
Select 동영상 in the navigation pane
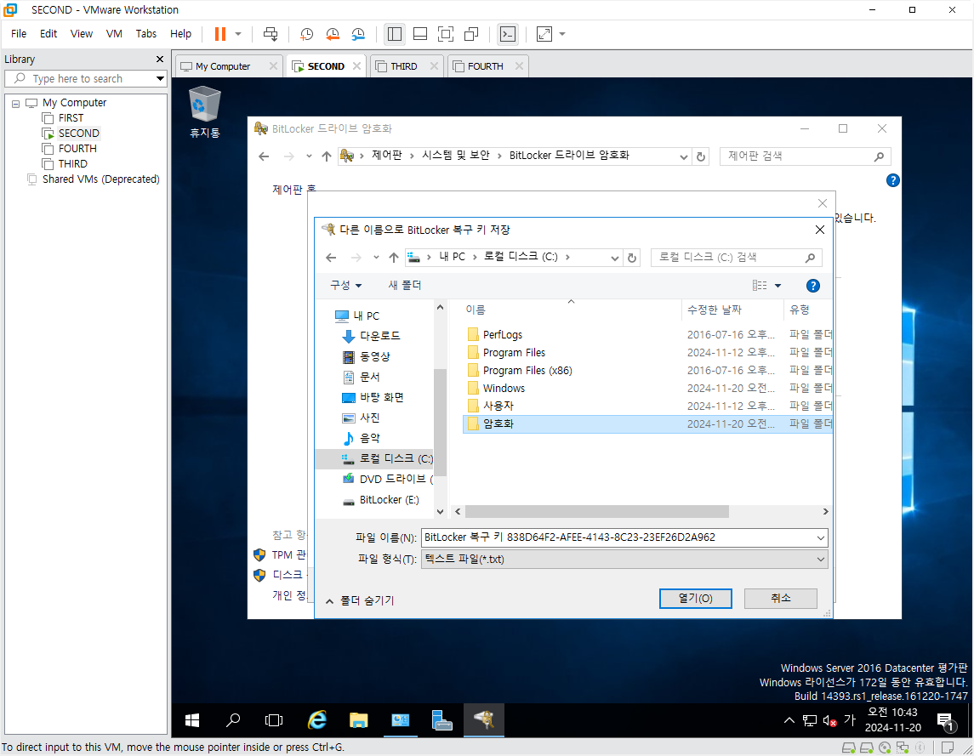tap(374, 356)
